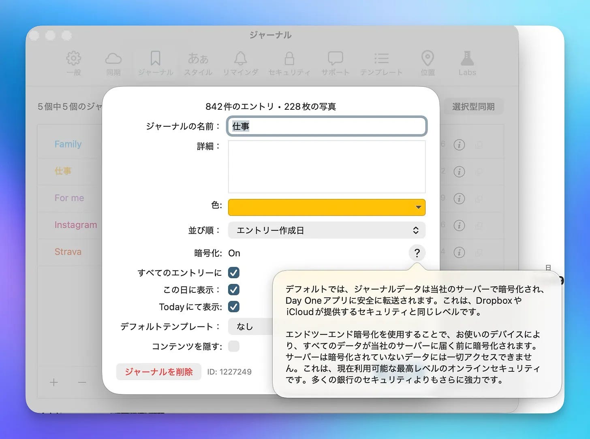Open the 並び順 エントリー作成日 dropdown
The width and height of the screenshot is (590, 439).
(327, 230)
